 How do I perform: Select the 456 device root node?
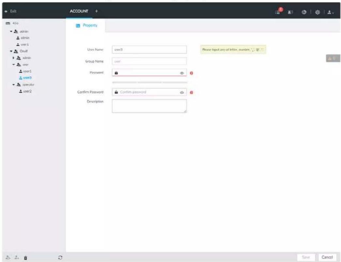(x=12, y=23)
